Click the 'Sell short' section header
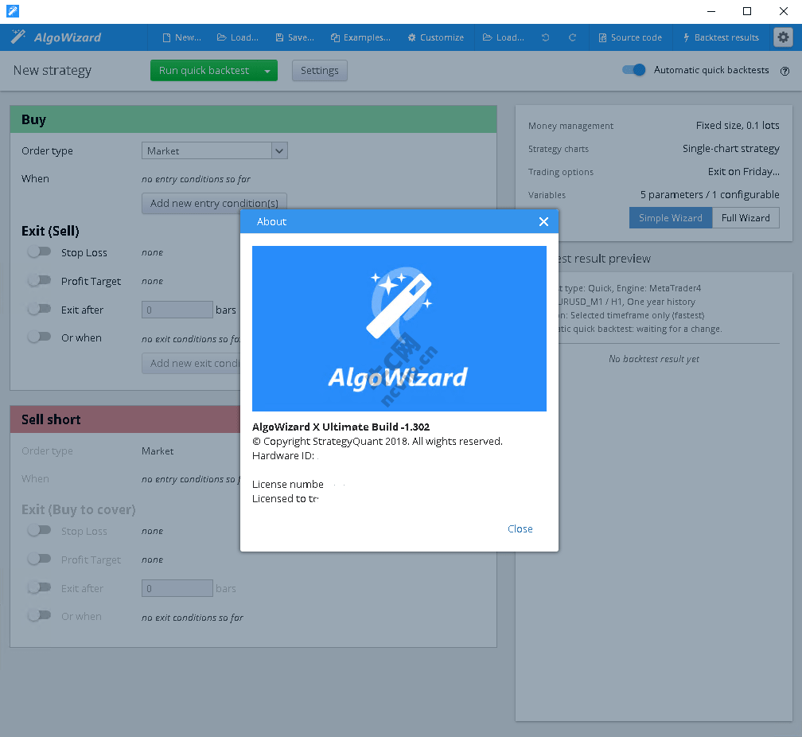 (x=126, y=419)
